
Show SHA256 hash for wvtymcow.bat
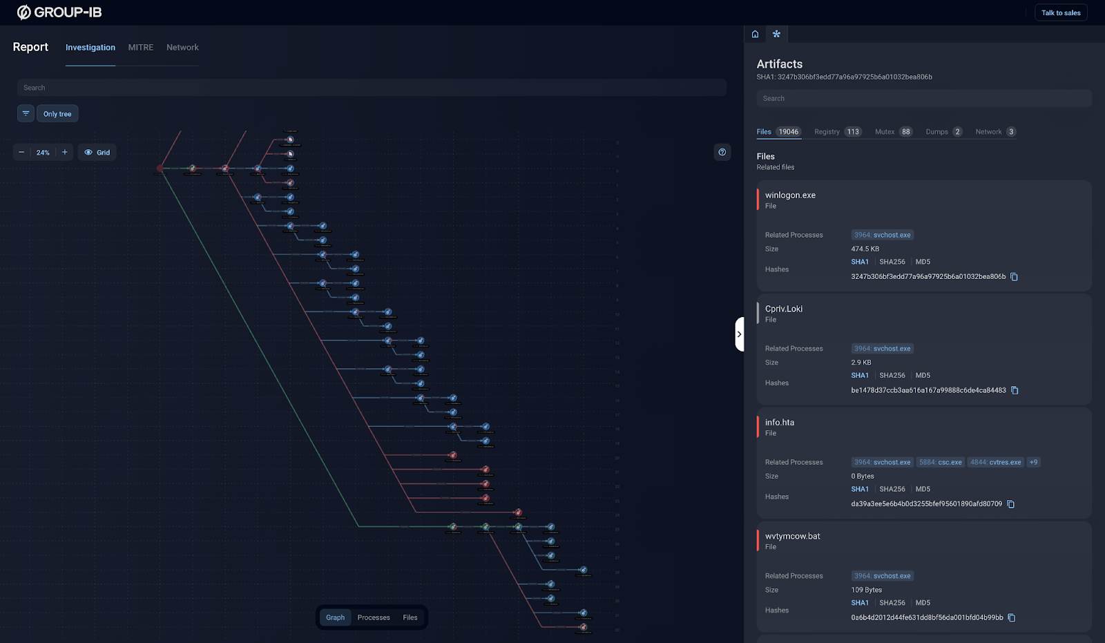pos(892,602)
